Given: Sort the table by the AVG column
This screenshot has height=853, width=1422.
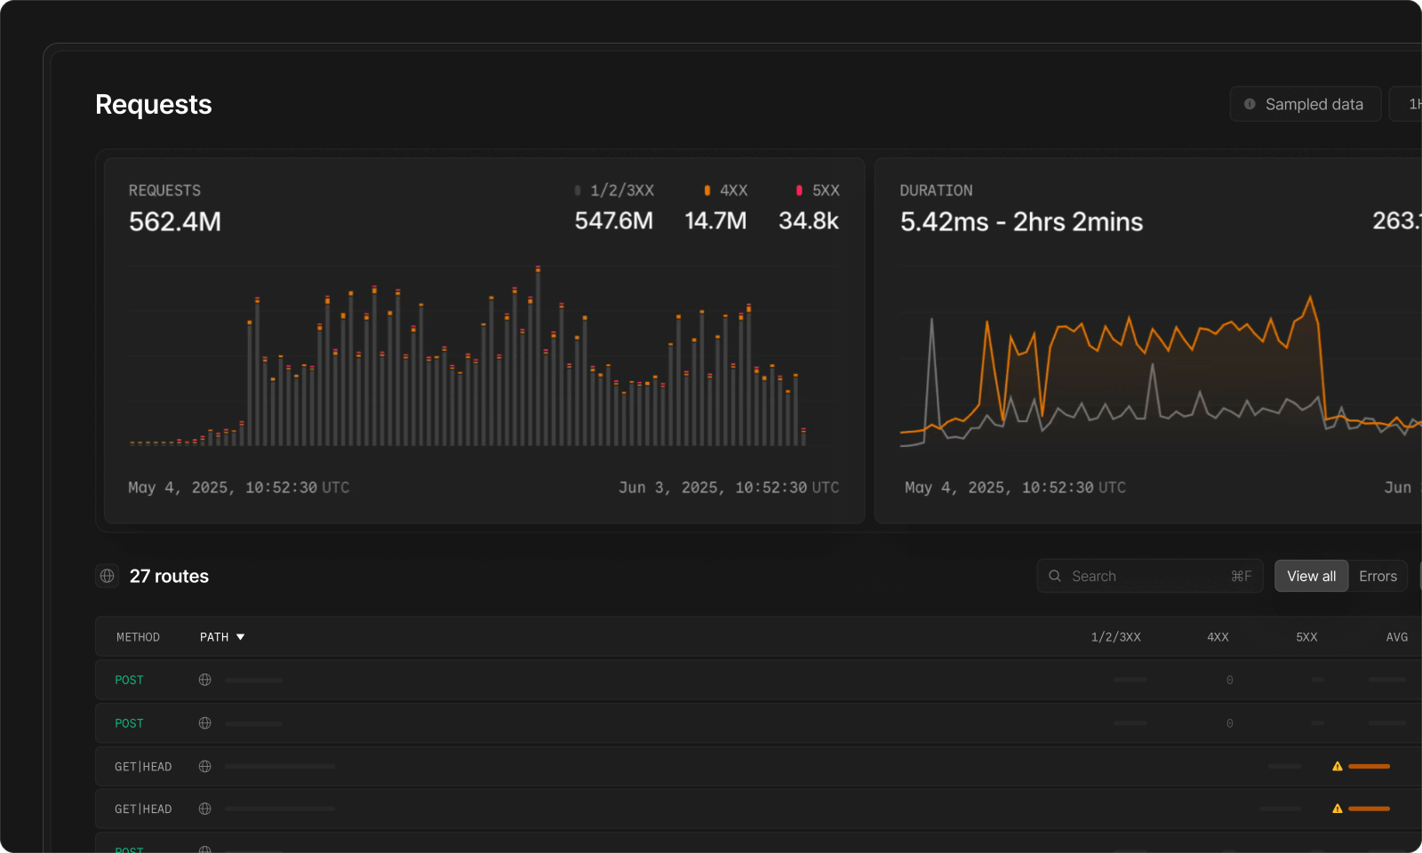Looking at the screenshot, I should tap(1396, 637).
